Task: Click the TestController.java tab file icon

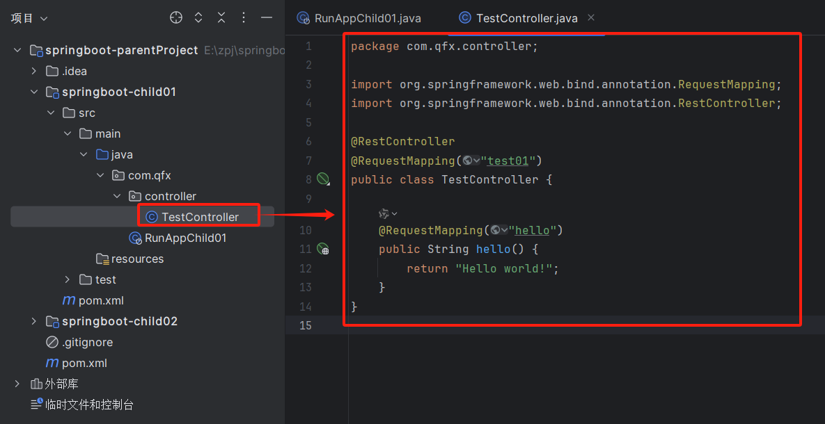Action: (x=464, y=18)
